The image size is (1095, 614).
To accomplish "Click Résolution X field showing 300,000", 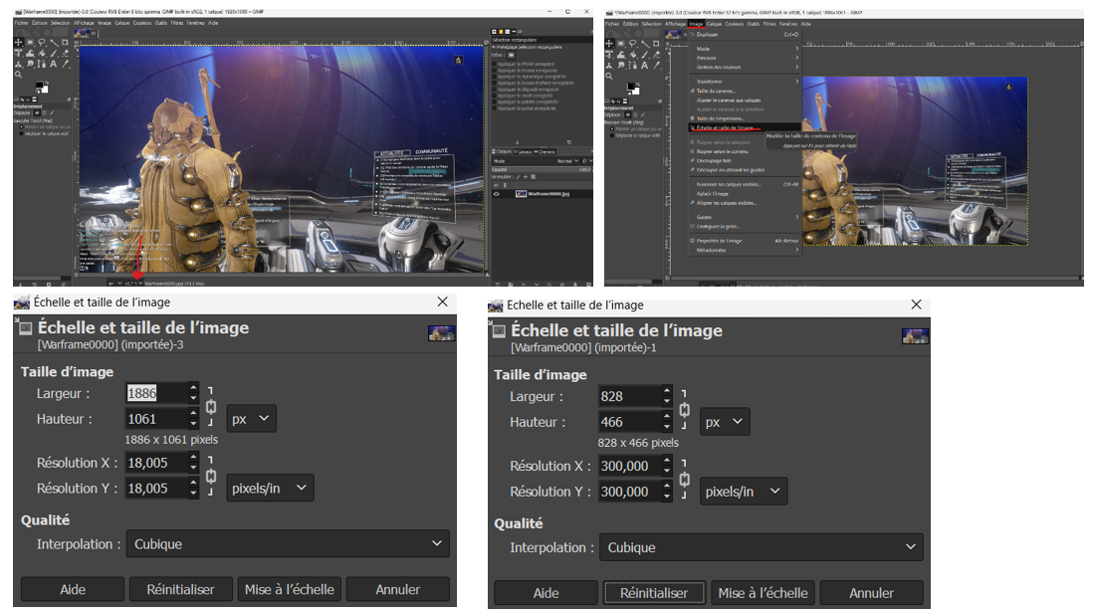I will [630, 466].
